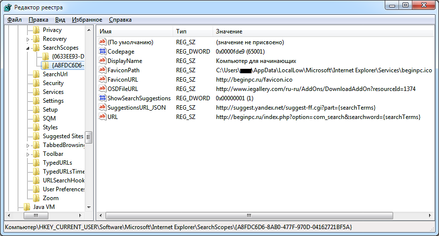Click the (значение не присвоено) value text
Viewport: 439px width, 236px height.
coord(250,42)
